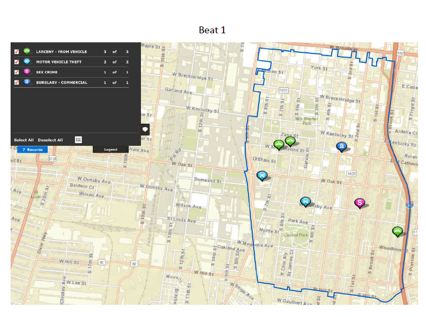Screen dimensions: 426x317
Task: Click the cyan Motor Vehicle Theft legend icon
Action: point(26,61)
